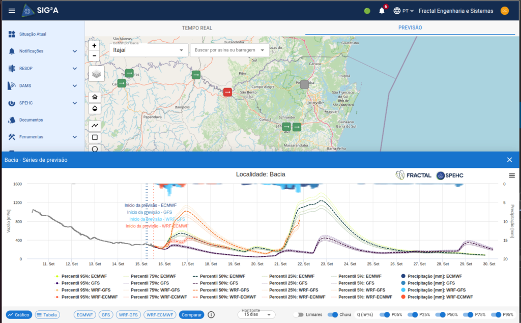Enable the Limiares toggle
Image resolution: width=521 pixels, height=323 pixels.
(299, 315)
